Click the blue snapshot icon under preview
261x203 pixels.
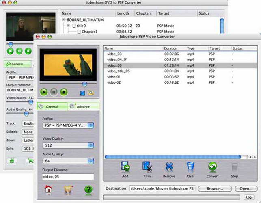point(82,93)
